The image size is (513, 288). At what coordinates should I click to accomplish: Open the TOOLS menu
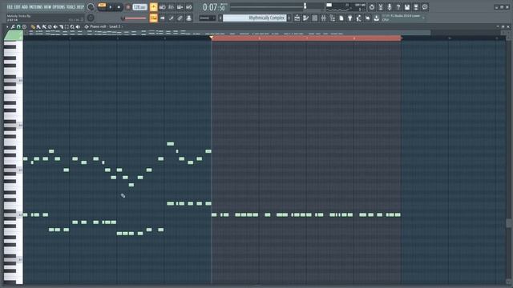tap(71, 6)
